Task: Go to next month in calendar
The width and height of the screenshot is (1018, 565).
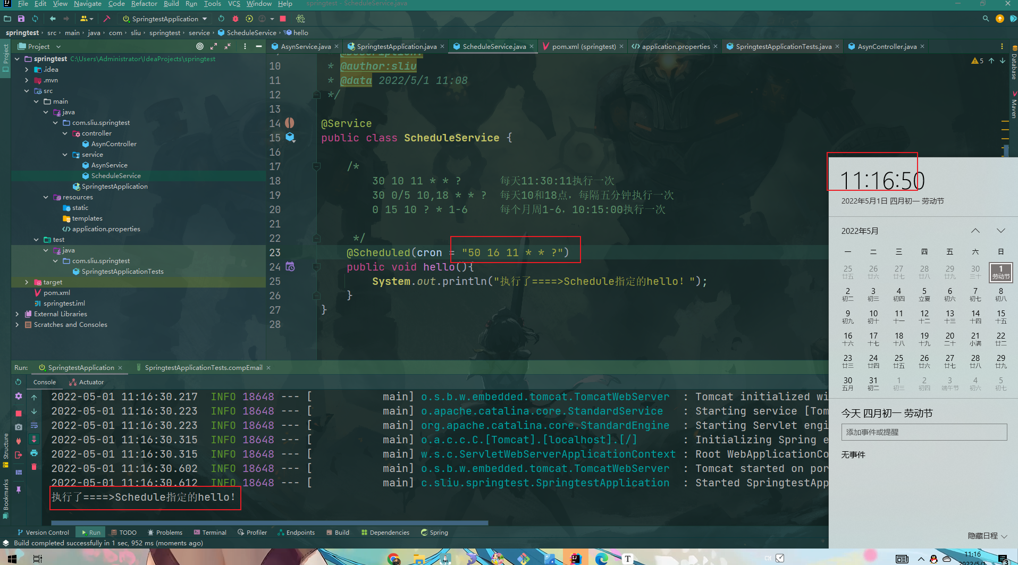Action: [1001, 231]
